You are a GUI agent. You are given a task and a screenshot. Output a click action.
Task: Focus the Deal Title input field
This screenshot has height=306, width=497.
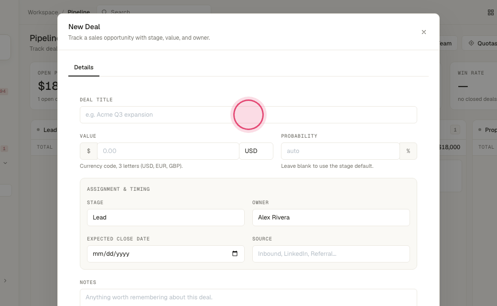coord(248,115)
